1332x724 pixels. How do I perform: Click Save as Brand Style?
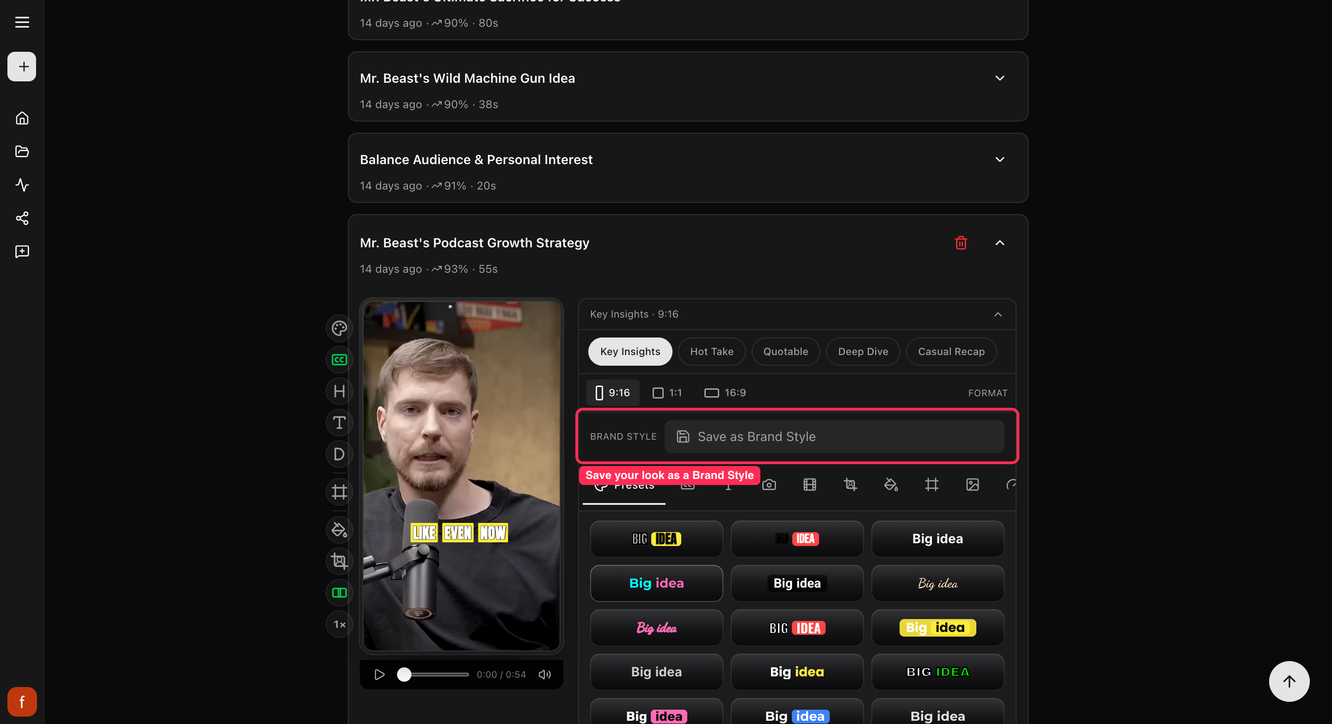[x=834, y=436]
